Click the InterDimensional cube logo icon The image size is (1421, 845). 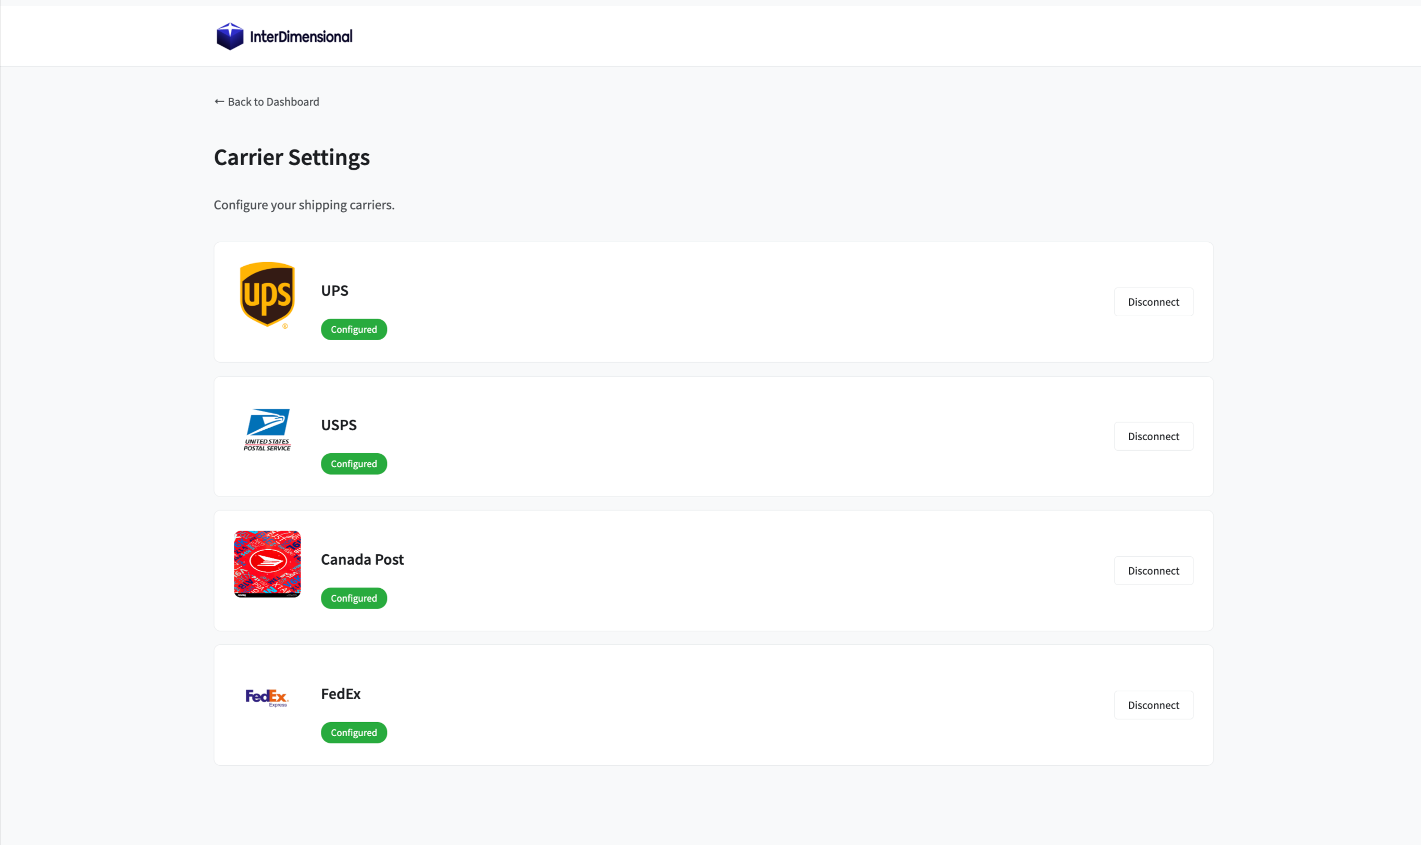[230, 36]
